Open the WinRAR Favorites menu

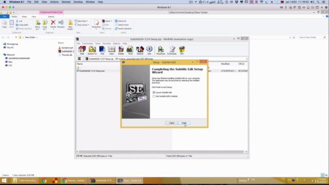click(x=106, y=43)
